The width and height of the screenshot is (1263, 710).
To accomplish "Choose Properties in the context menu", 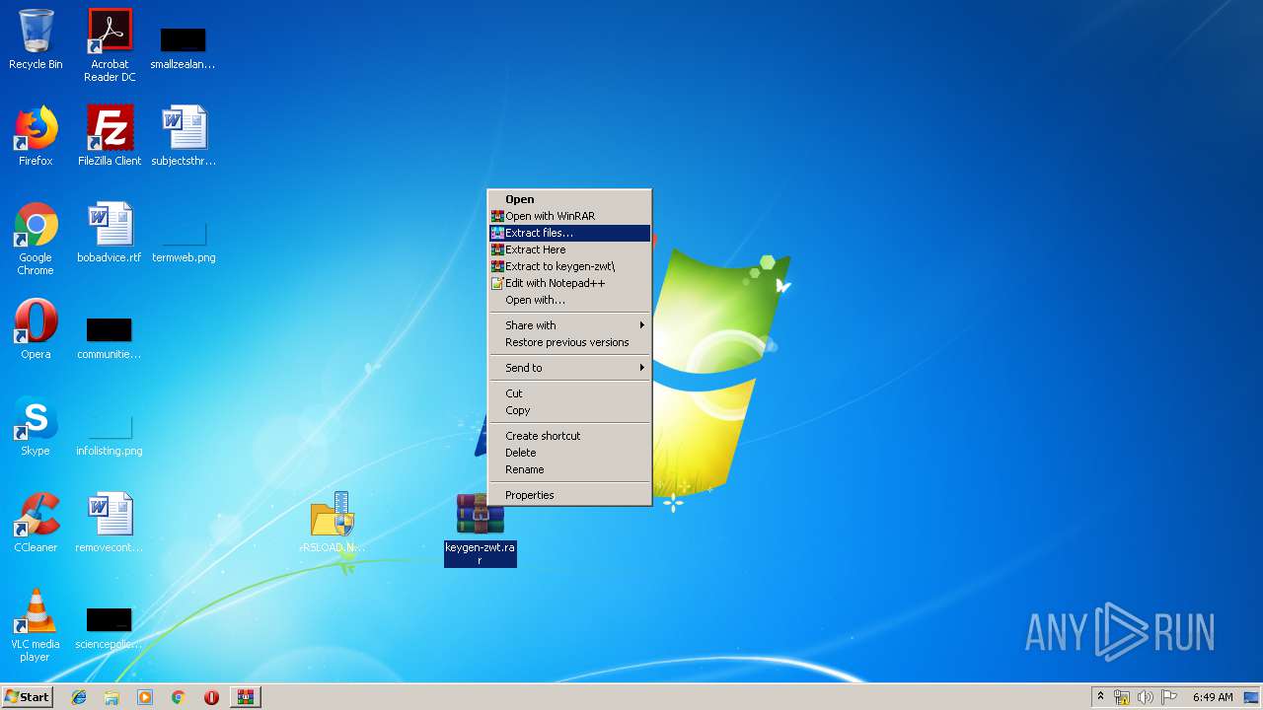I will click(x=569, y=495).
